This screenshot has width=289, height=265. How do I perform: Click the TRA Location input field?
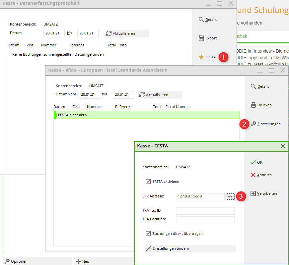coord(205,219)
